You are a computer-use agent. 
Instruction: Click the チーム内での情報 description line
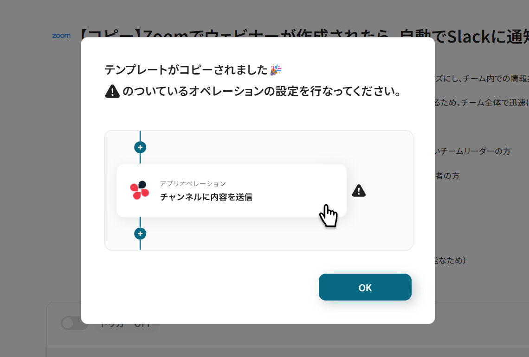coord(482,78)
